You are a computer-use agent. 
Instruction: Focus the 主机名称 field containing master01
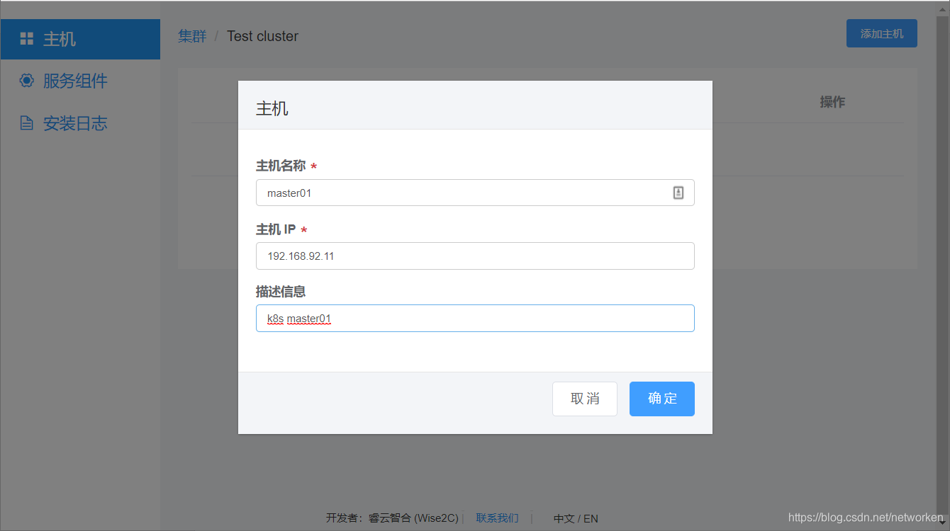coord(475,193)
